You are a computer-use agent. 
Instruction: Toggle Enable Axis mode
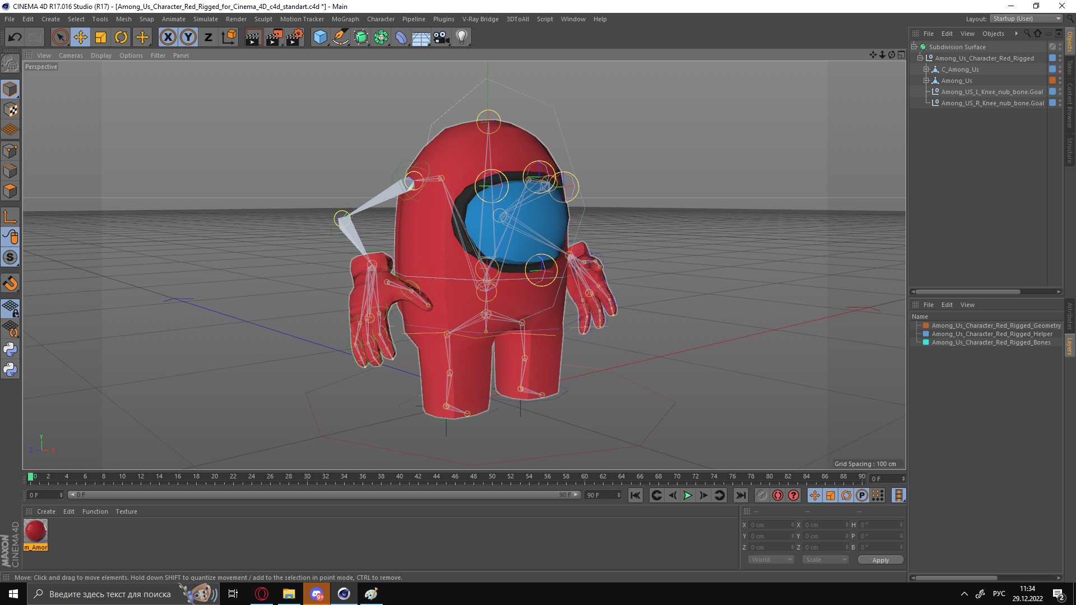point(10,217)
